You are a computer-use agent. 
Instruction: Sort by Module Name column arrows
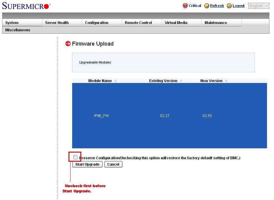tap(115, 81)
